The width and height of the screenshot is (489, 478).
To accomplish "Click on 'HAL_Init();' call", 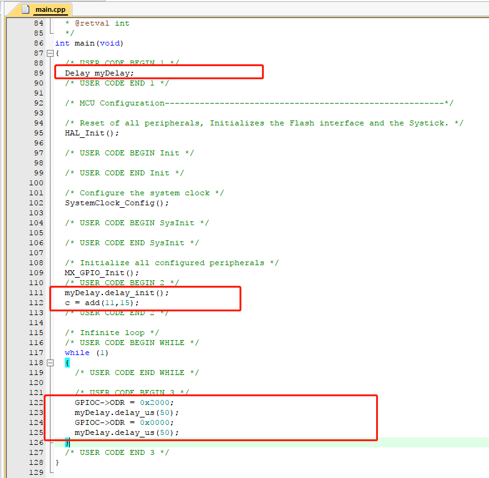I will pos(92,134).
